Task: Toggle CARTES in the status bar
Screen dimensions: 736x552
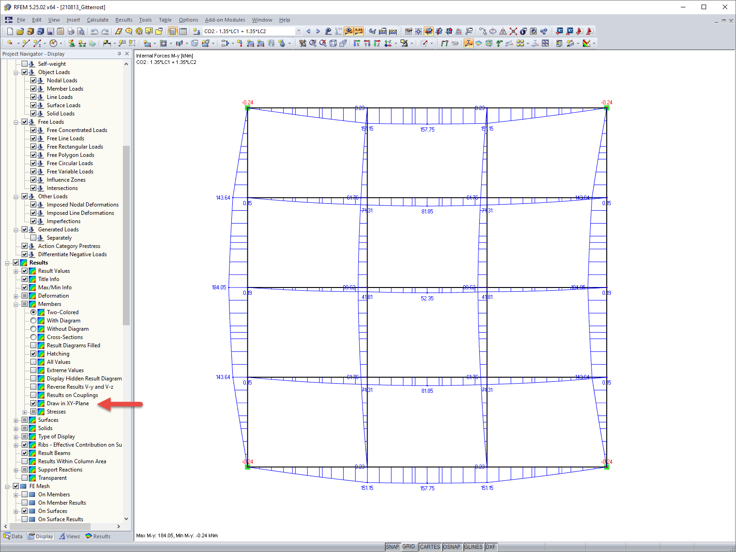Action: point(430,546)
